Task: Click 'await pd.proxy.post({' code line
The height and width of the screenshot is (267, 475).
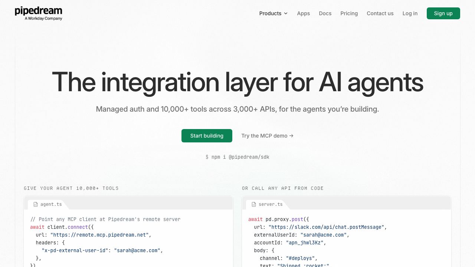Action: tap(279, 219)
